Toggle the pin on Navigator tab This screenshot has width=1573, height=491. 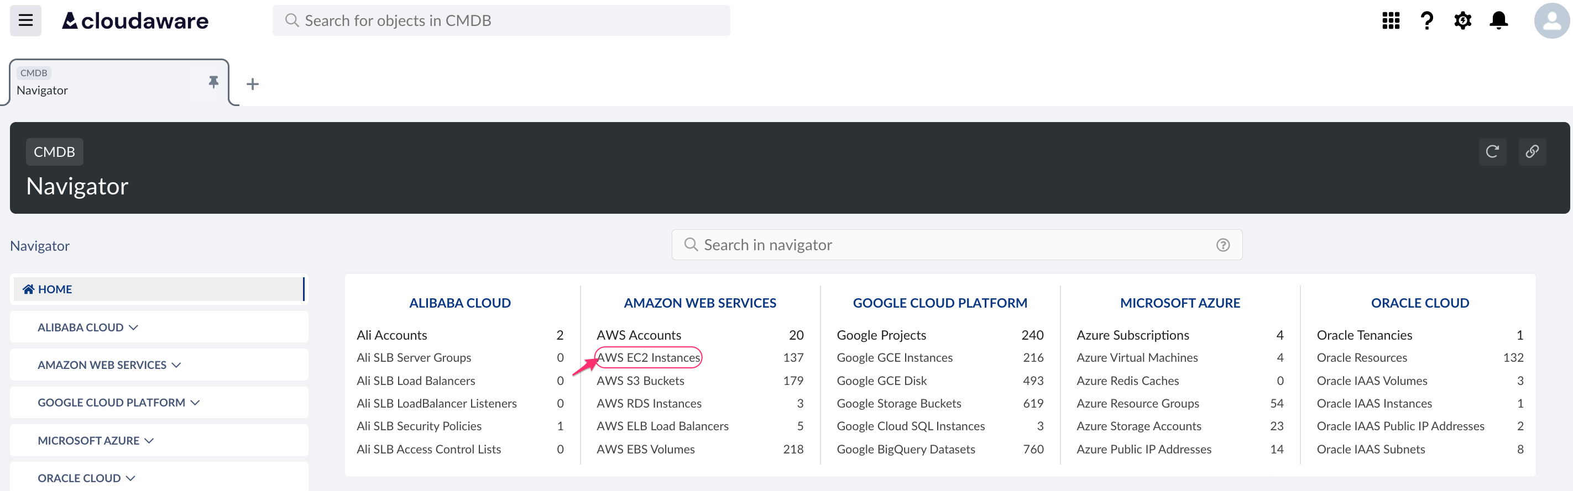213,82
